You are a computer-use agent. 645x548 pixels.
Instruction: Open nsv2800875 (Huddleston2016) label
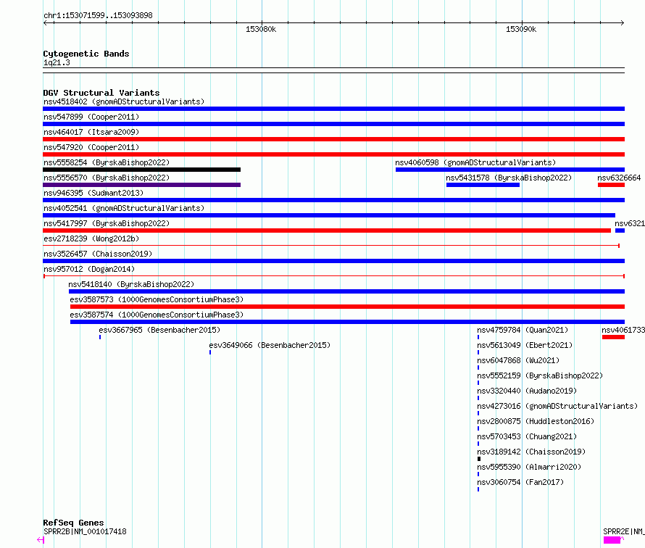(536, 421)
